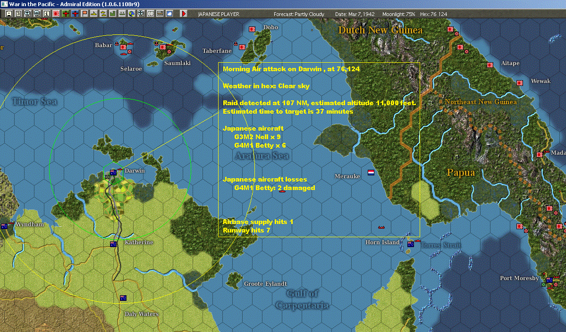Image resolution: width=566 pixels, height=332 pixels.
Task: Click the 'JAPANESE PLAYER' label
Action: (219, 14)
